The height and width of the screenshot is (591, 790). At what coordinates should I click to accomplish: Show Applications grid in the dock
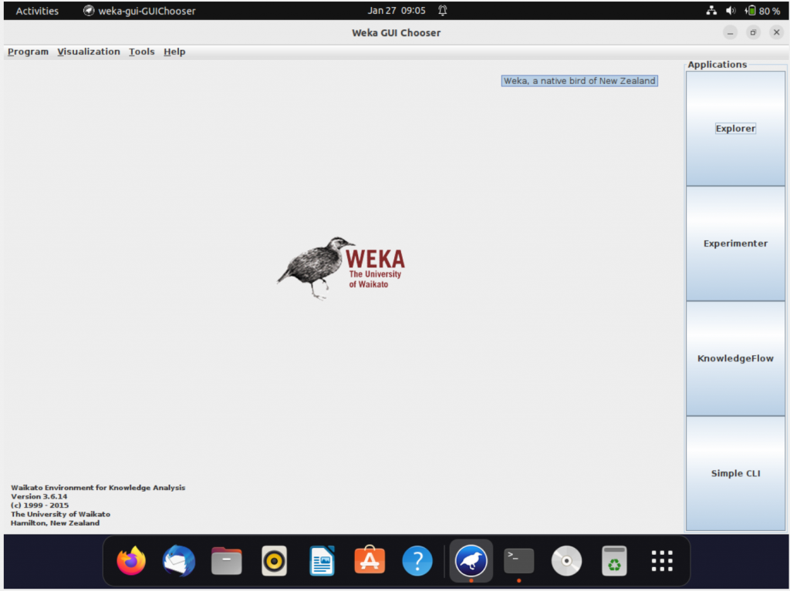[x=662, y=560]
